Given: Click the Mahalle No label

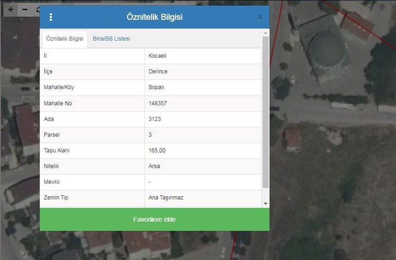Looking at the screenshot, I should point(58,103).
